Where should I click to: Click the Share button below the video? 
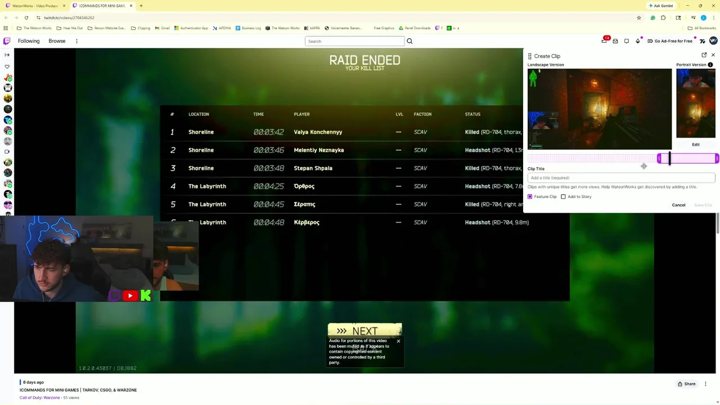pyautogui.click(x=686, y=384)
